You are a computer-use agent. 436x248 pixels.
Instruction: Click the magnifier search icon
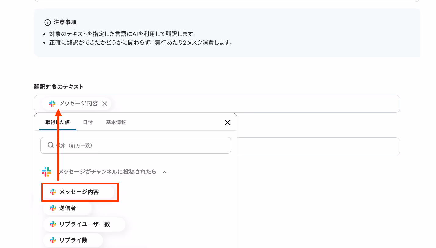point(51,145)
